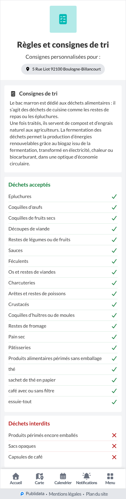Click the Déchets acceptés heading
Viewport: 126px width, 499px height.
pos(29,185)
